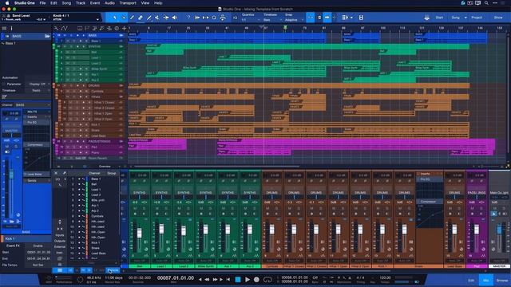This screenshot has width=511, height=287.
Task: Select the Listen speaker tool
Action: coord(175,18)
